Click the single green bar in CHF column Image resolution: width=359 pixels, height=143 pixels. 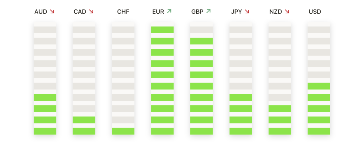(123, 131)
